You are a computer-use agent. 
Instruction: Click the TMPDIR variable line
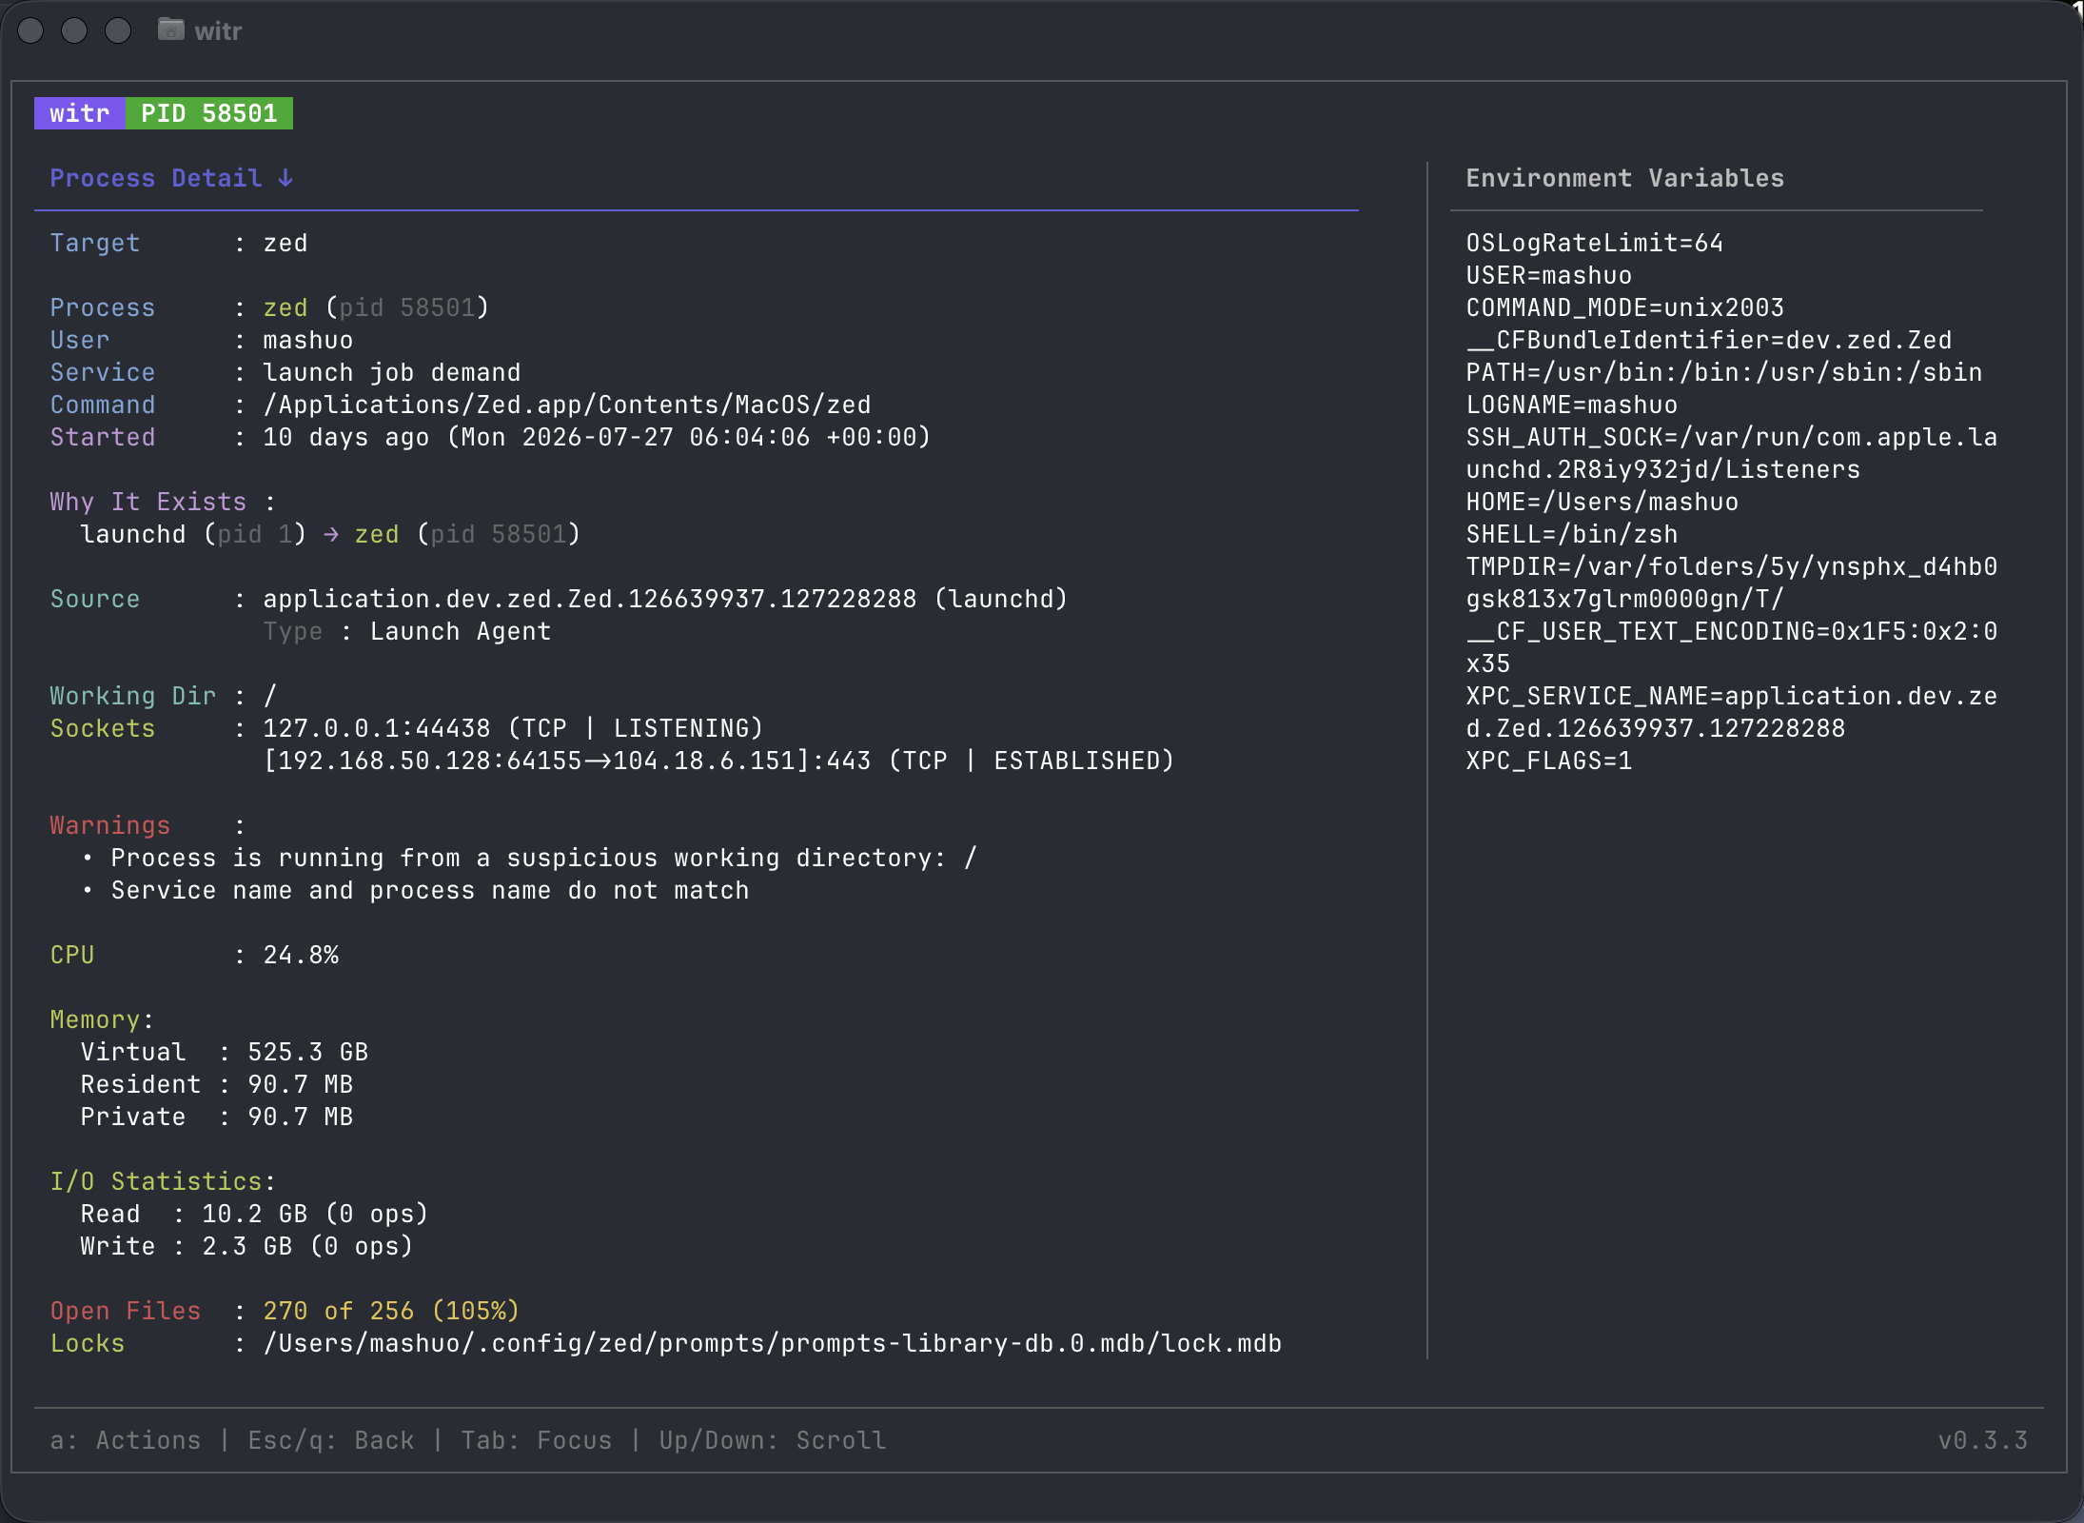click(1732, 583)
